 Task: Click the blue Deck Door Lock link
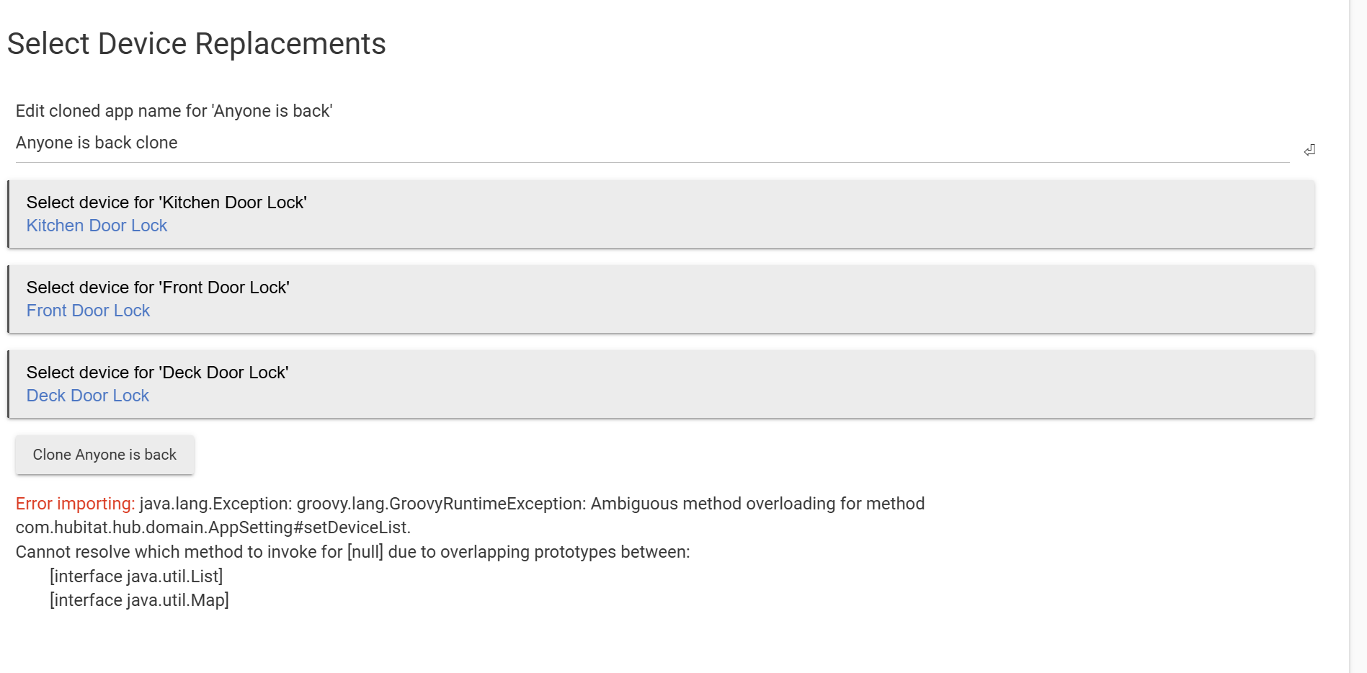(88, 396)
